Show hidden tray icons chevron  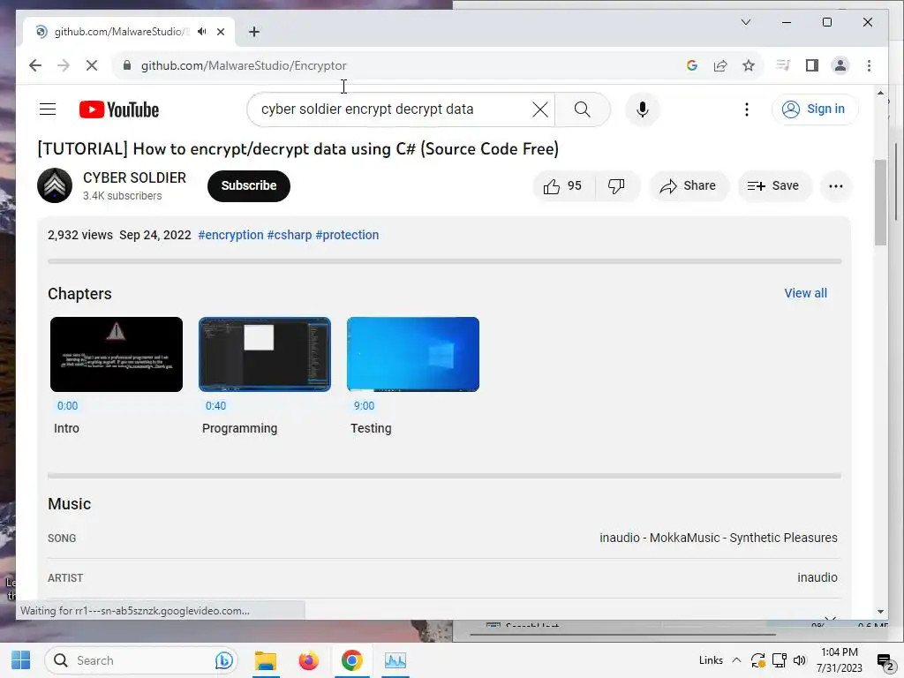[736, 660]
